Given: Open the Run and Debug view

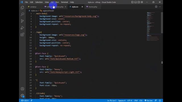Looking at the screenshot, I should click(x=22, y=28).
